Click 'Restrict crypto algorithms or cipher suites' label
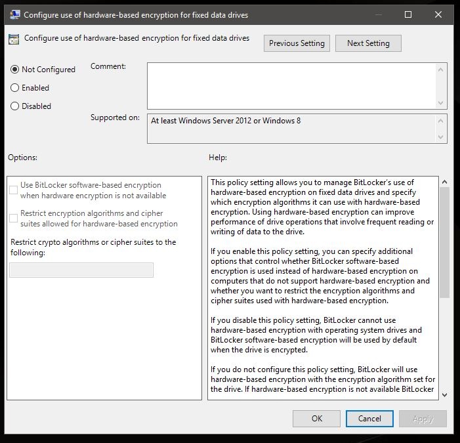Screen dimensions: 460x443 (x=93, y=247)
